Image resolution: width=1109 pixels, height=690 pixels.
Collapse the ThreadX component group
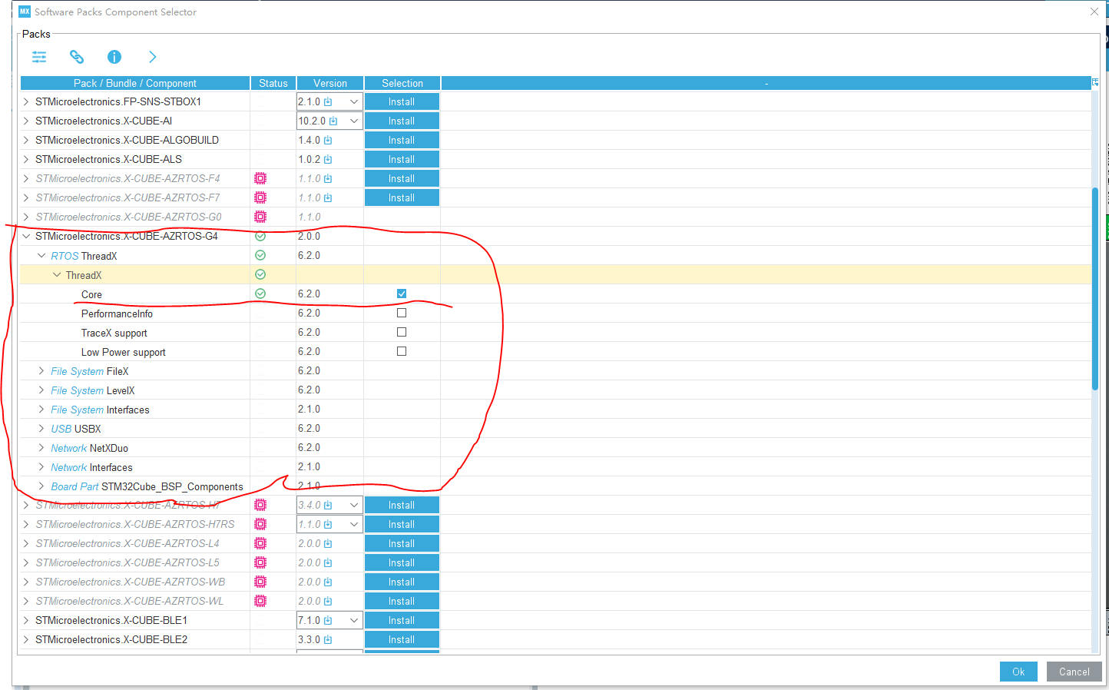coord(57,274)
